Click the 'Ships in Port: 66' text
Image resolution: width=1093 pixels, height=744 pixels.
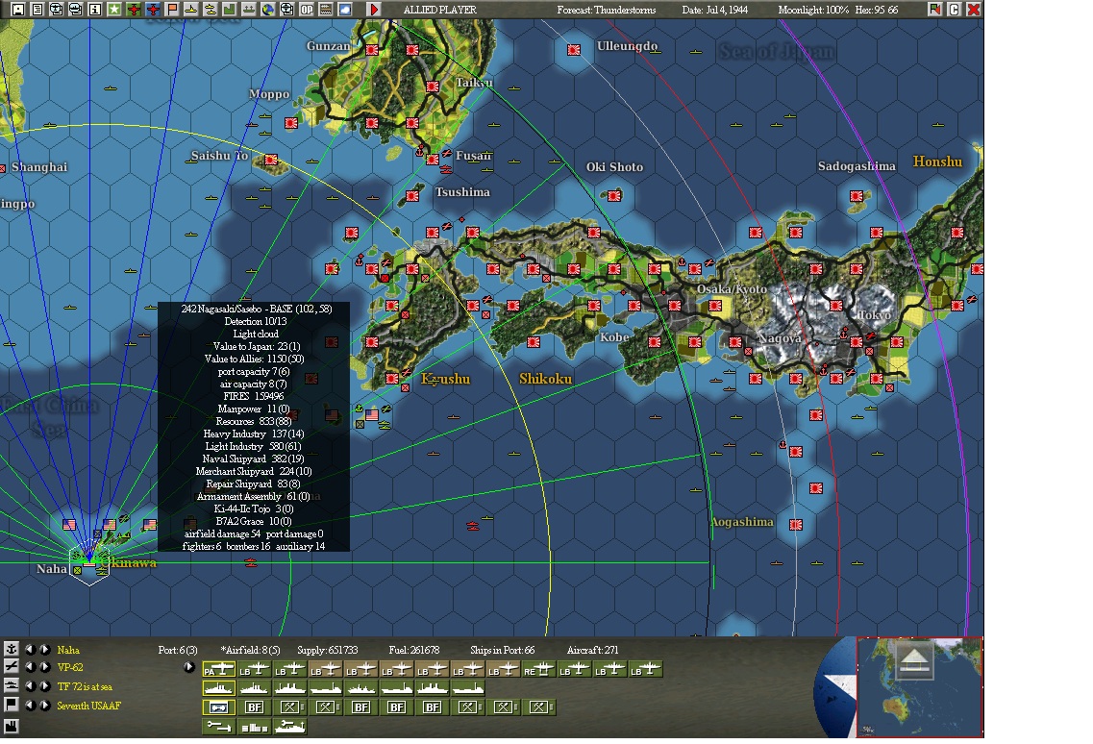502,650
